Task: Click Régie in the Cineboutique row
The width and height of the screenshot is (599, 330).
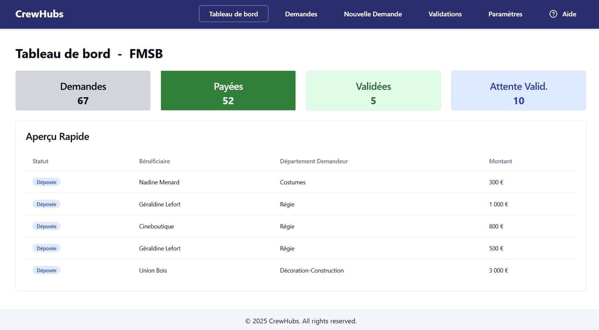Action: click(287, 226)
